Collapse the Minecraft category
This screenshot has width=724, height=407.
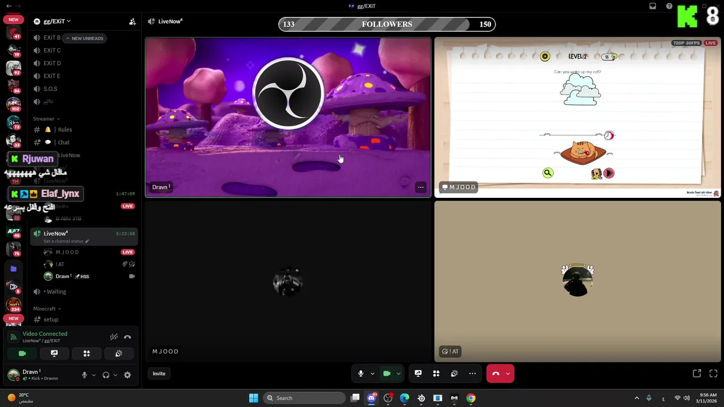pyautogui.click(x=47, y=309)
